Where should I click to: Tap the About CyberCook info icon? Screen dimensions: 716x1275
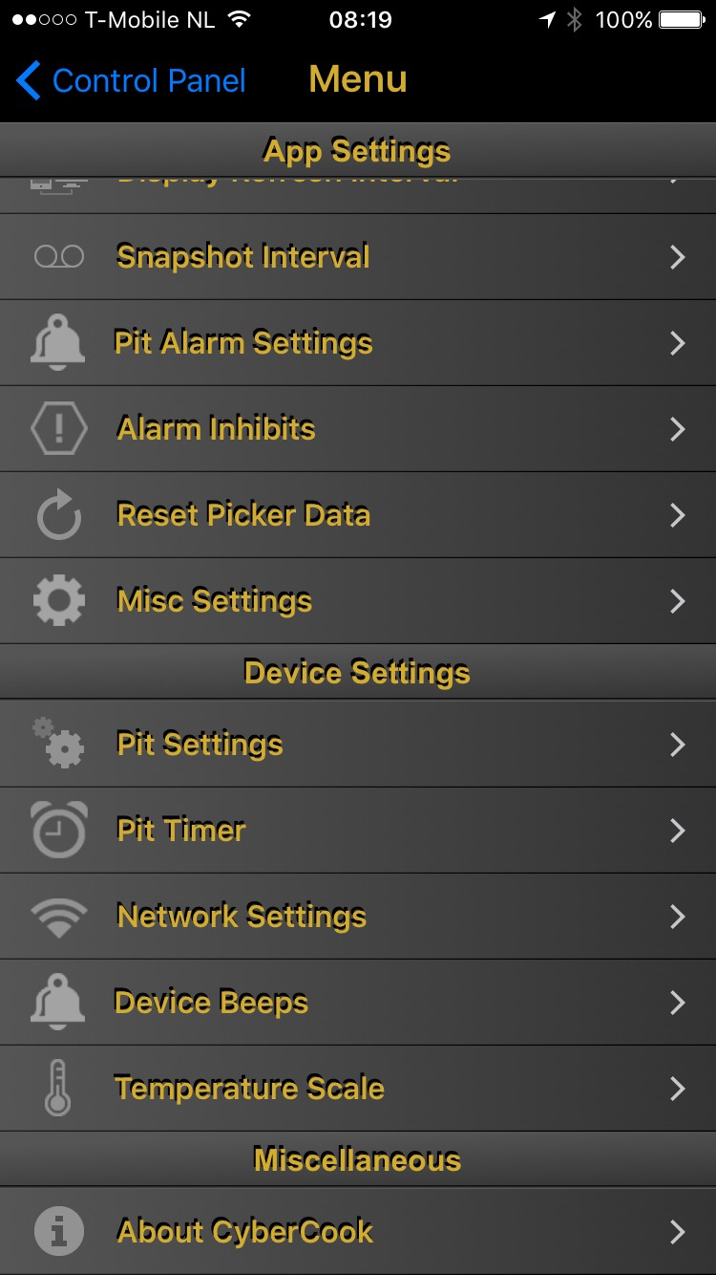58,1231
